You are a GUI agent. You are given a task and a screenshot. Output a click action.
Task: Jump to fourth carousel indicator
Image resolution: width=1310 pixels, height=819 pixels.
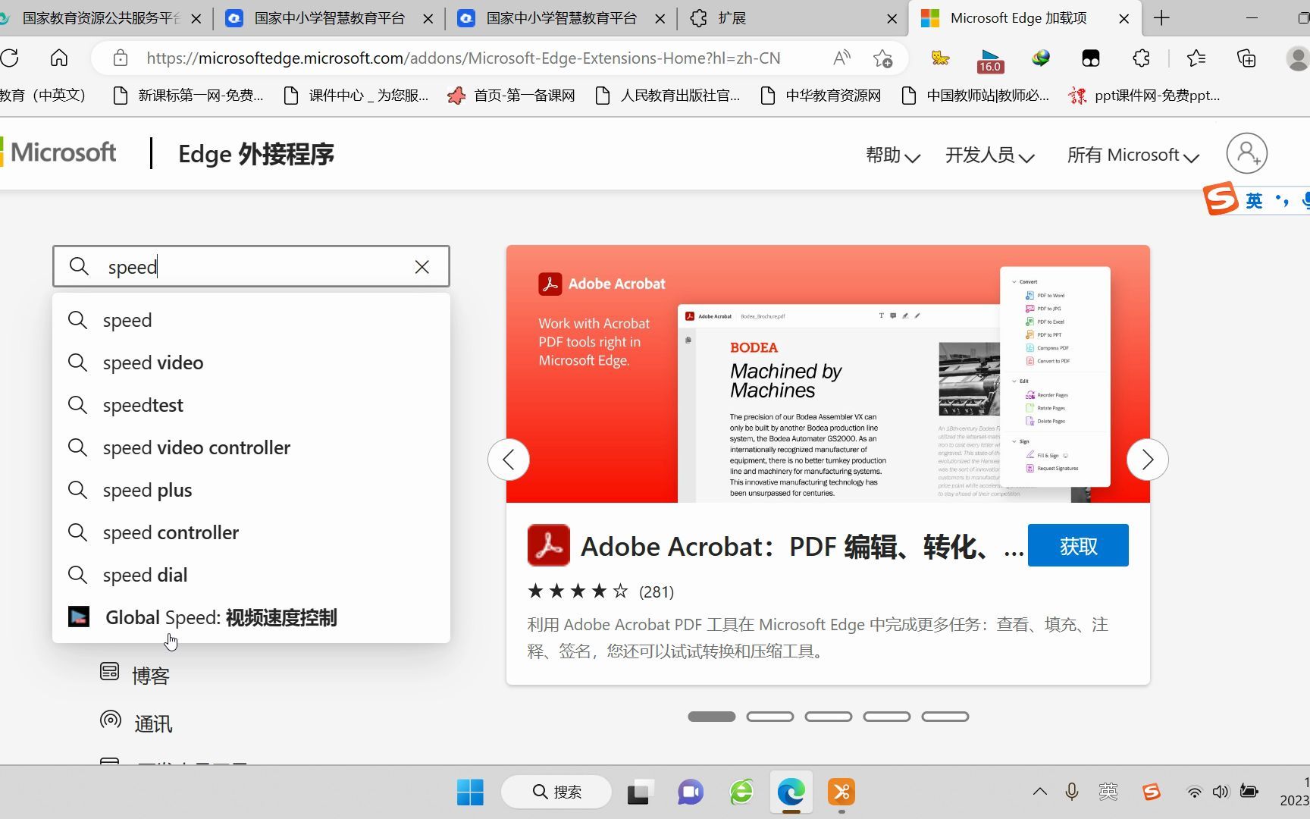click(x=886, y=717)
